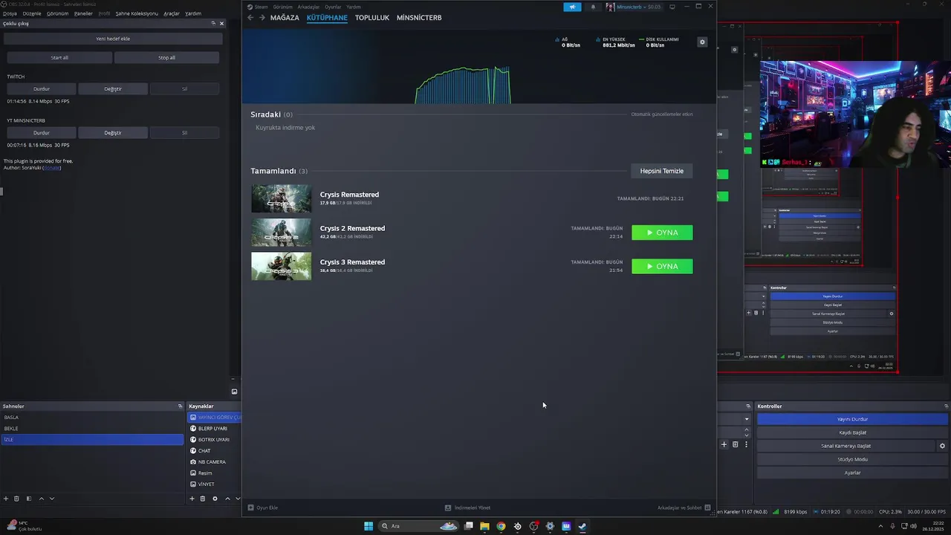Toggle Stüdyo Modu

[852, 459]
